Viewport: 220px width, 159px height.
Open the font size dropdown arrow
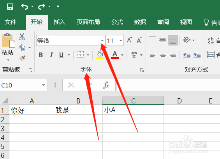[121, 41]
